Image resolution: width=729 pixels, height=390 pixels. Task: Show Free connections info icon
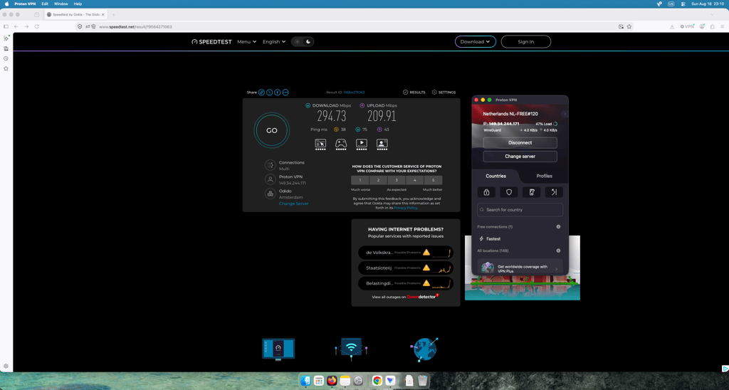[558, 227]
